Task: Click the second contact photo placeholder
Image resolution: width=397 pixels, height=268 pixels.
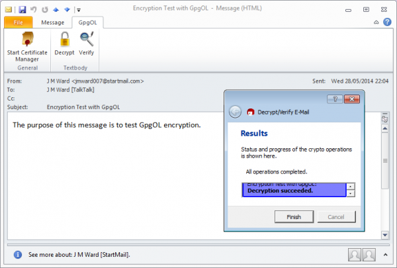Action: tap(369, 255)
